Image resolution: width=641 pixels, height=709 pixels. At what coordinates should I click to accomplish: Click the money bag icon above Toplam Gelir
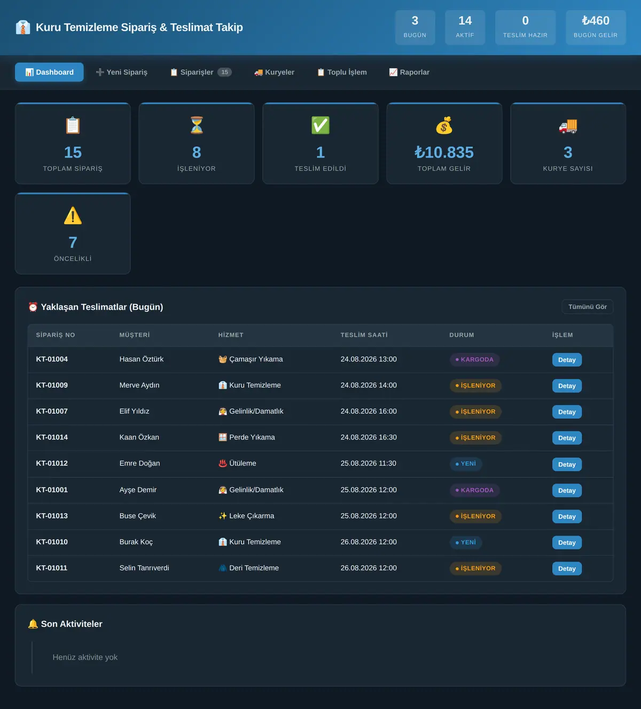(444, 125)
